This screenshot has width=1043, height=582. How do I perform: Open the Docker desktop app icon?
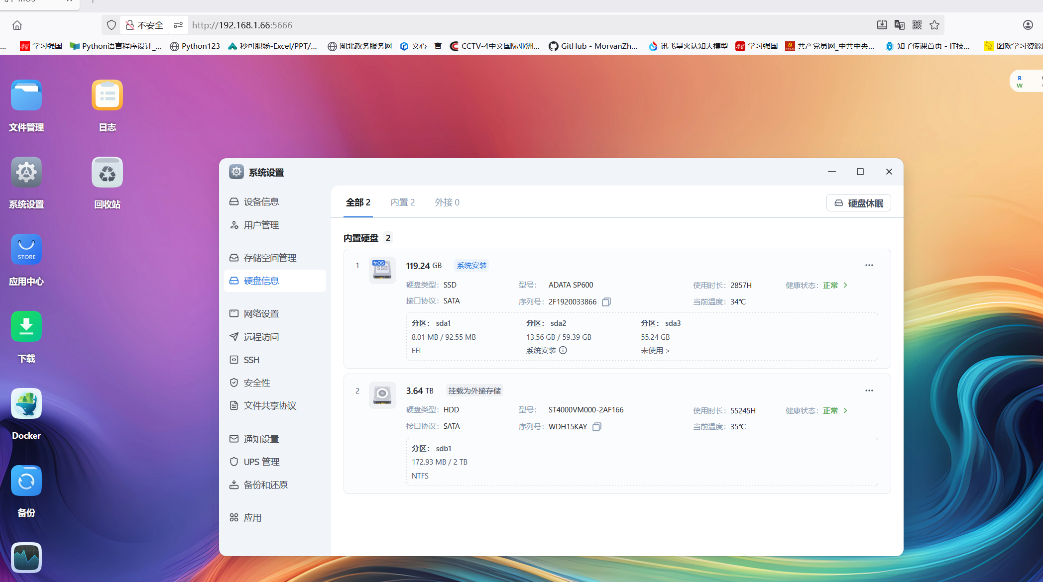click(26, 404)
